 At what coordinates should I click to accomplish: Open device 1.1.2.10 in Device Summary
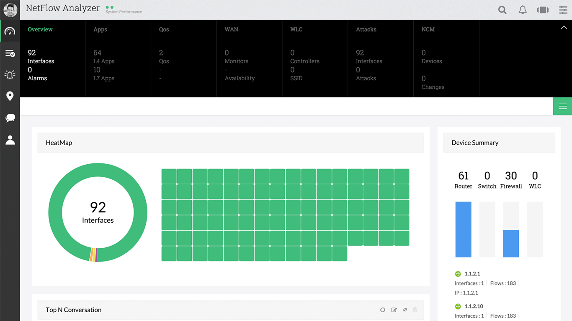474,306
